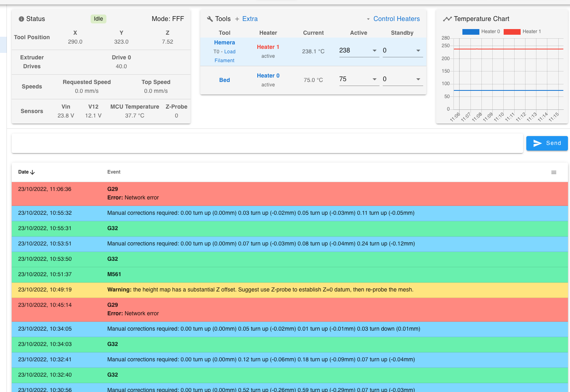The height and width of the screenshot is (392, 570).
Task: Click the plus icon beside Extra
Action: 237,19
